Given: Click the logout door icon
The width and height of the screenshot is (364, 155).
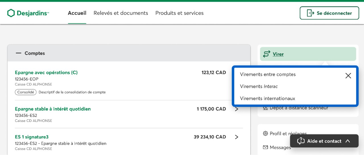Looking at the screenshot, I should [x=310, y=13].
